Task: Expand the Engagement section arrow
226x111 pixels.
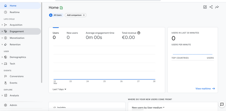Action: 2,32
